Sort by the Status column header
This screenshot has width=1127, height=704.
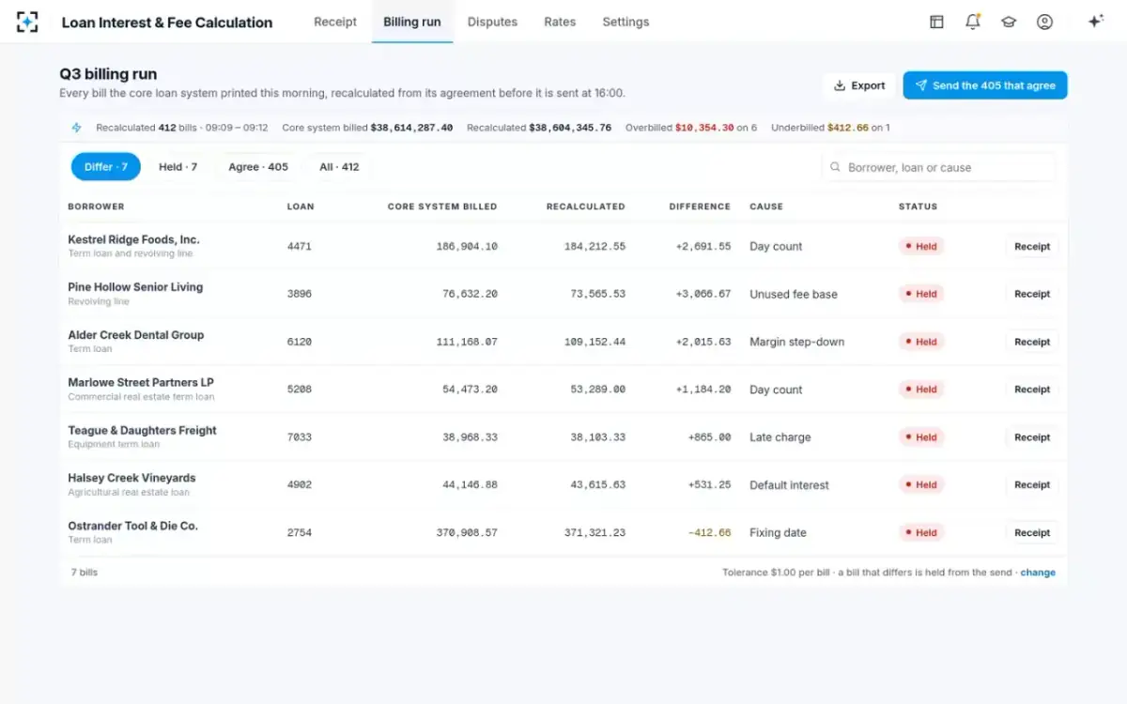(x=918, y=207)
